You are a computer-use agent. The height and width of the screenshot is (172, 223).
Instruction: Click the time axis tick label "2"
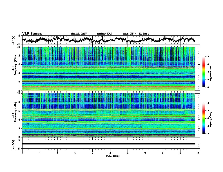(x=57, y=153)
